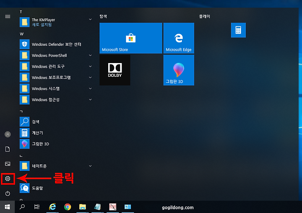The height and width of the screenshot is (213, 302).
Task: Click letter header T
Action: [21, 12]
